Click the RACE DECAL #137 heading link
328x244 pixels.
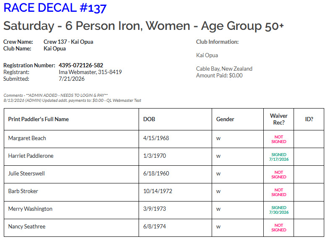tap(55, 8)
